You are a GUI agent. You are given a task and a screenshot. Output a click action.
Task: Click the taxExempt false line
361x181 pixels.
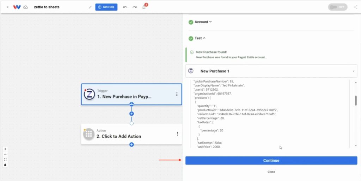[209, 143]
